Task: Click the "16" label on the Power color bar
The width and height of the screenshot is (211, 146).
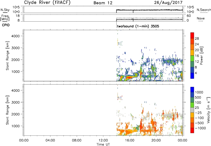Action: pos(197,56)
